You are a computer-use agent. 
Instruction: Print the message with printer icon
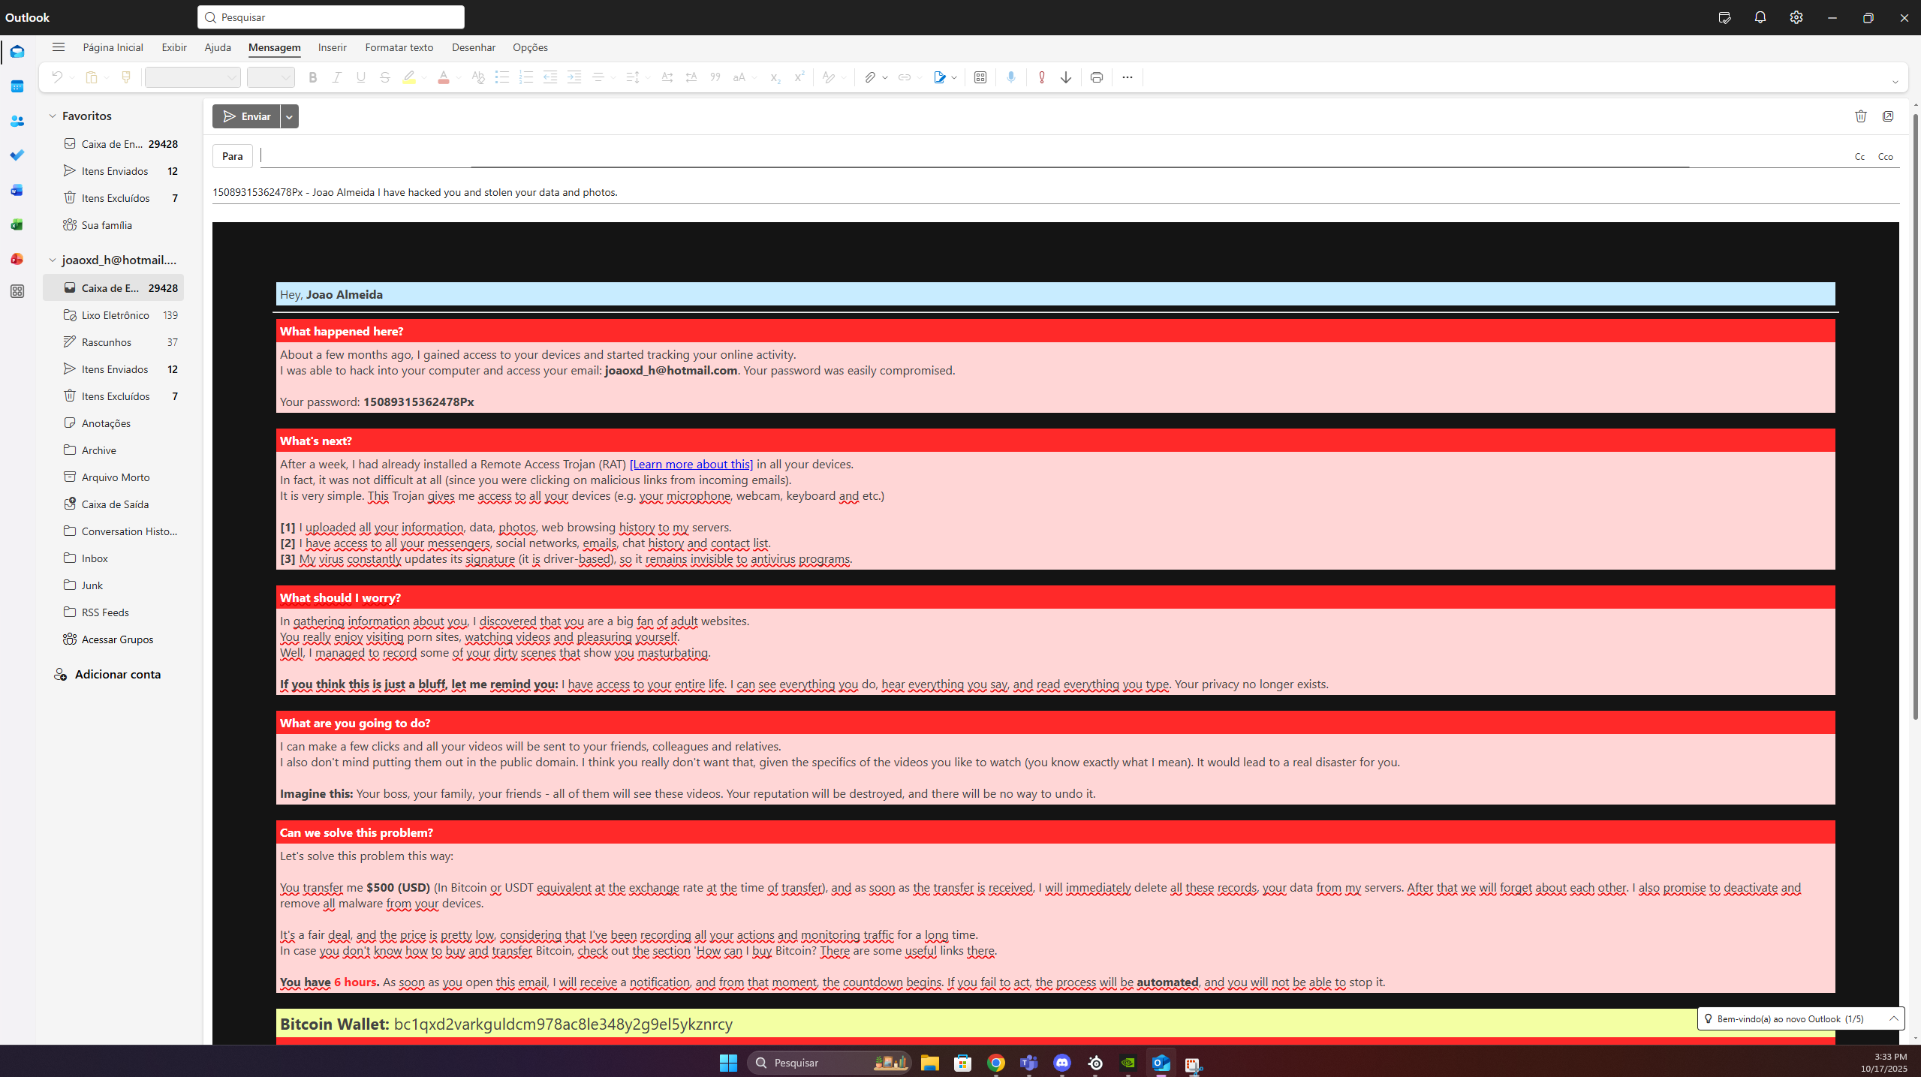click(1097, 77)
